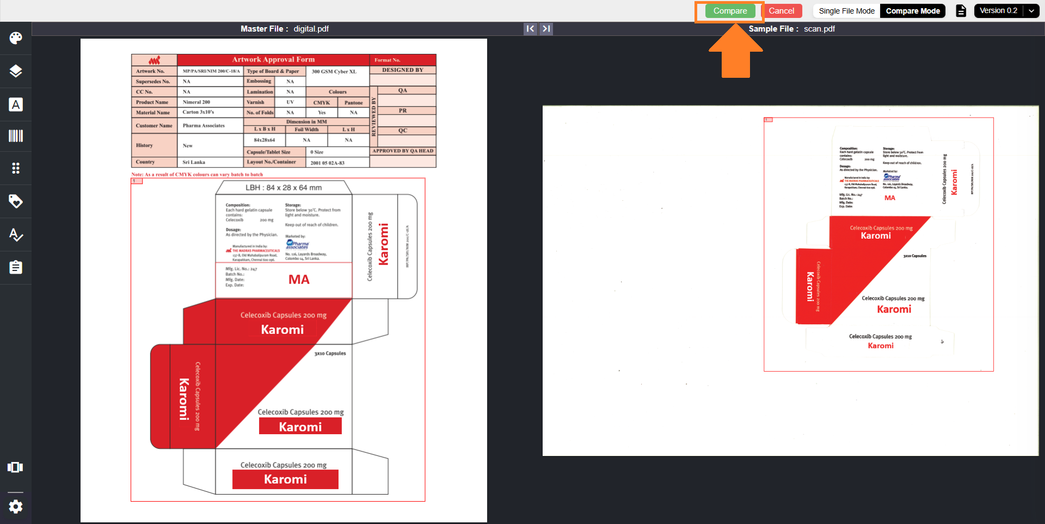Jump to last page arrow button
Screen dimensions: 1045x524
[x=546, y=29]
